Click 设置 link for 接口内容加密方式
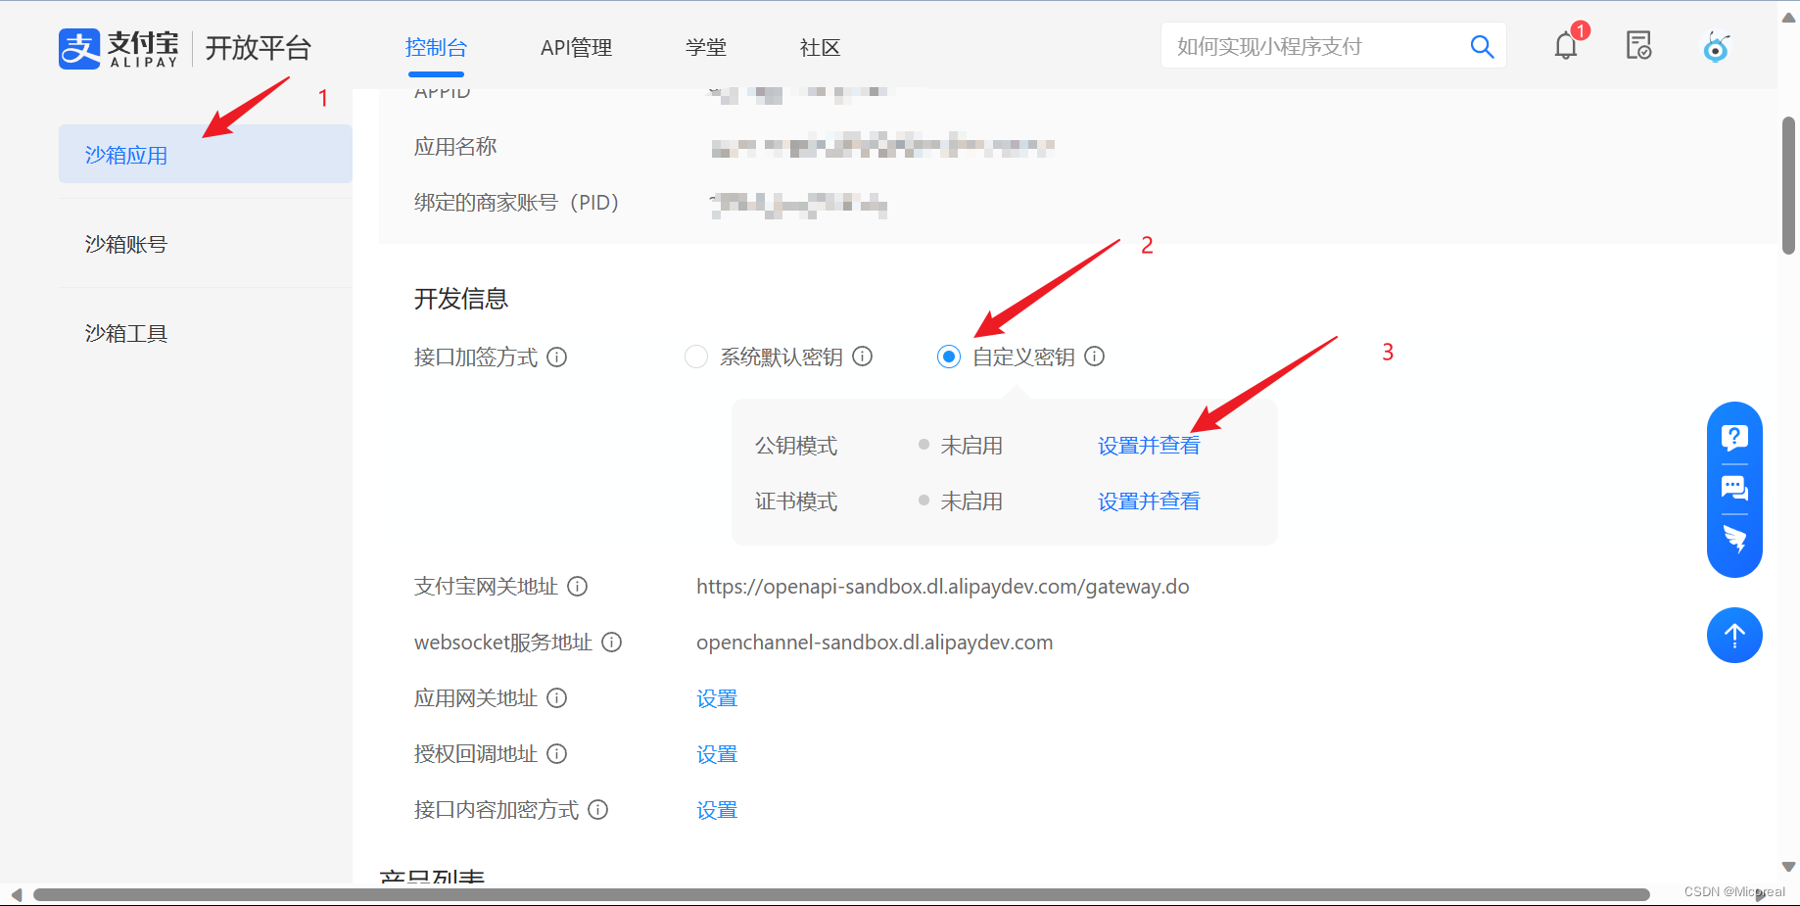Screen dimensions: 1800x906 tap(717, 809)
